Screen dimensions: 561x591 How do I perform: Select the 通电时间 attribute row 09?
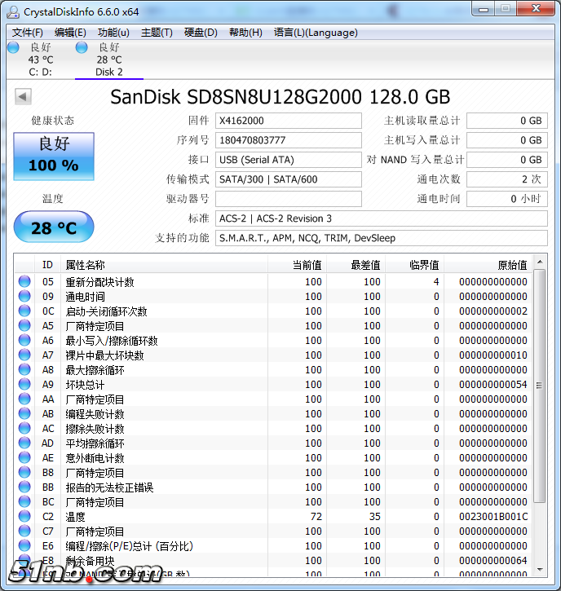tap(163, 297)
